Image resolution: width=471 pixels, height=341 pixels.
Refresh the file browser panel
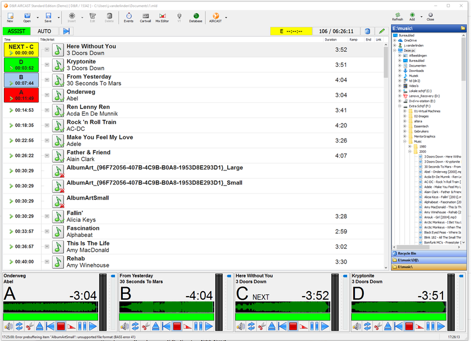tap(398, 16)
